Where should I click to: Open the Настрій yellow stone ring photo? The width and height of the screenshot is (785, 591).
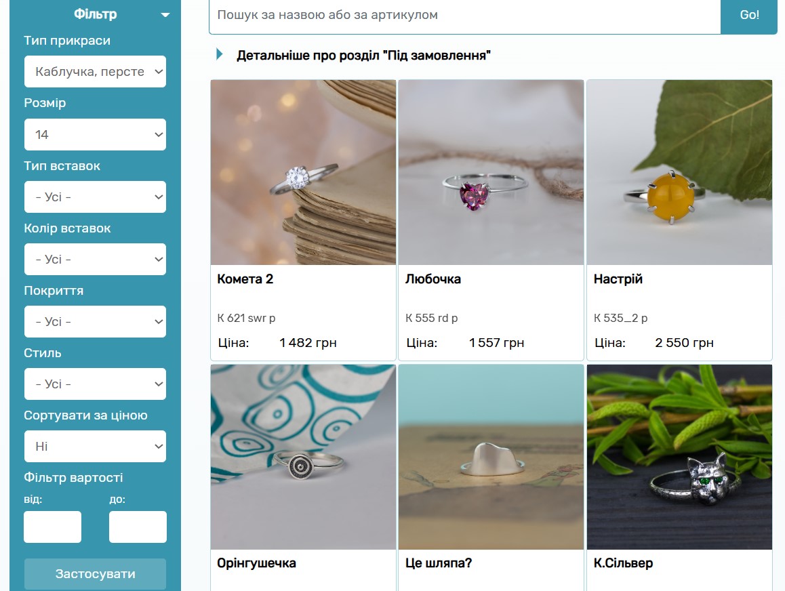pyautogui.click(x=679, y=172)
